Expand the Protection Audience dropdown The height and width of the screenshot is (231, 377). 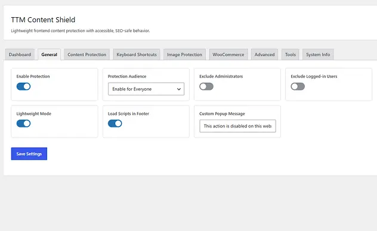coord(146,89)
